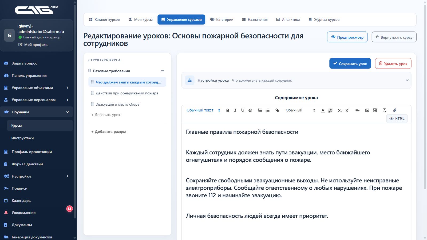Insert an image into the lesson
Image resolution: width=427 pixels, height=240 pixels.
point(367,110)
